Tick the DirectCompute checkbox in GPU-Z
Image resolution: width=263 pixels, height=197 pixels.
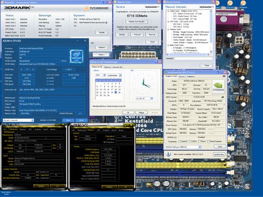[x=208, y=141]
